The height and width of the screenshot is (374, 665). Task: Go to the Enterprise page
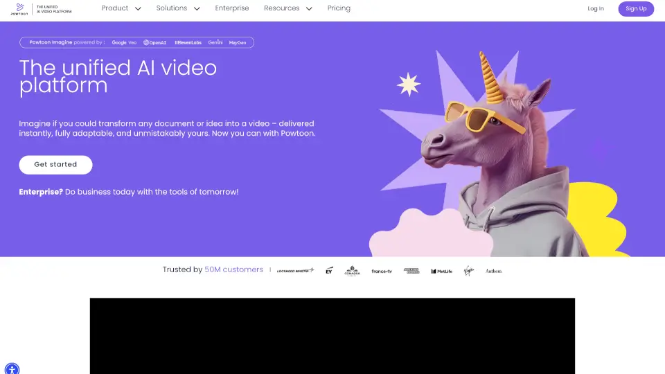tap(232, 8)
